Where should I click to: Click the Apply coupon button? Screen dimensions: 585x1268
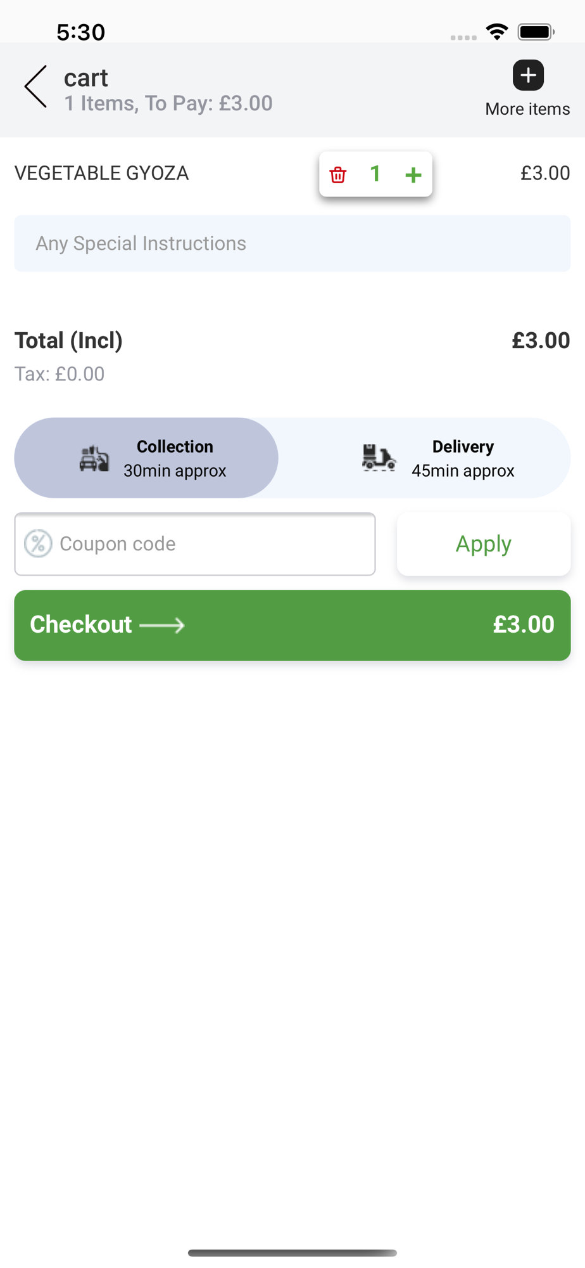click(x=484, y=544)
